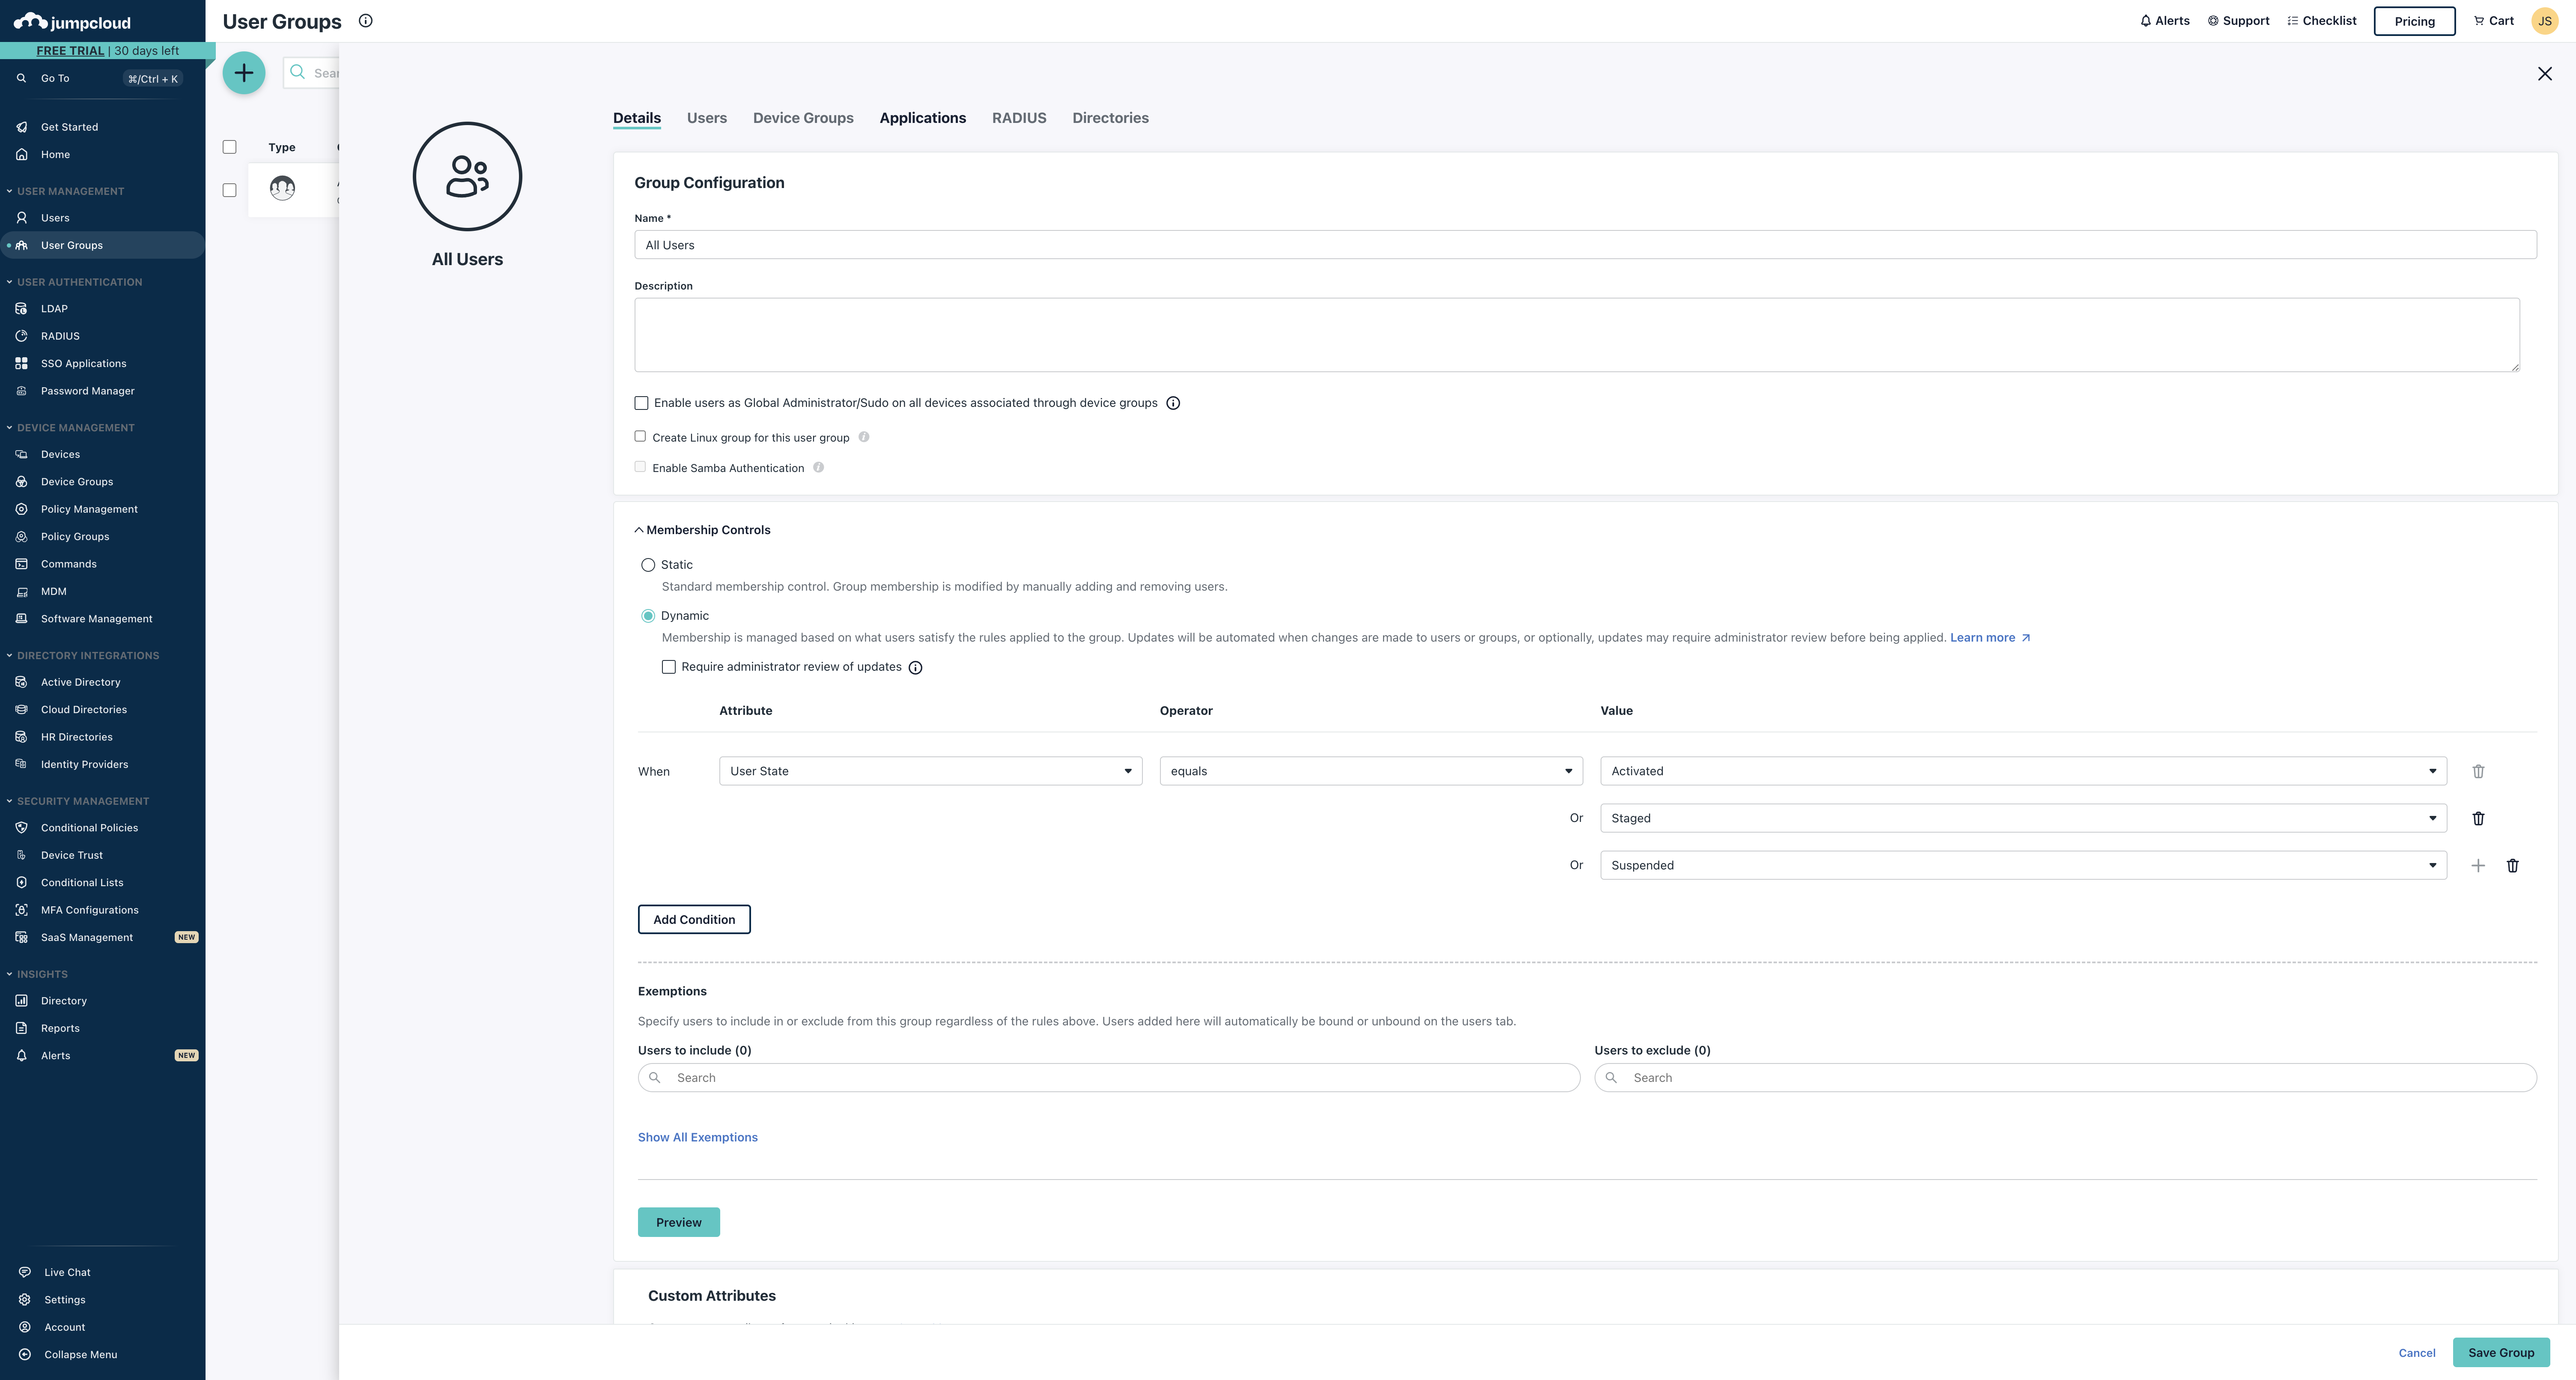Open the equals operator dropdown

[x=1371, y=771]
